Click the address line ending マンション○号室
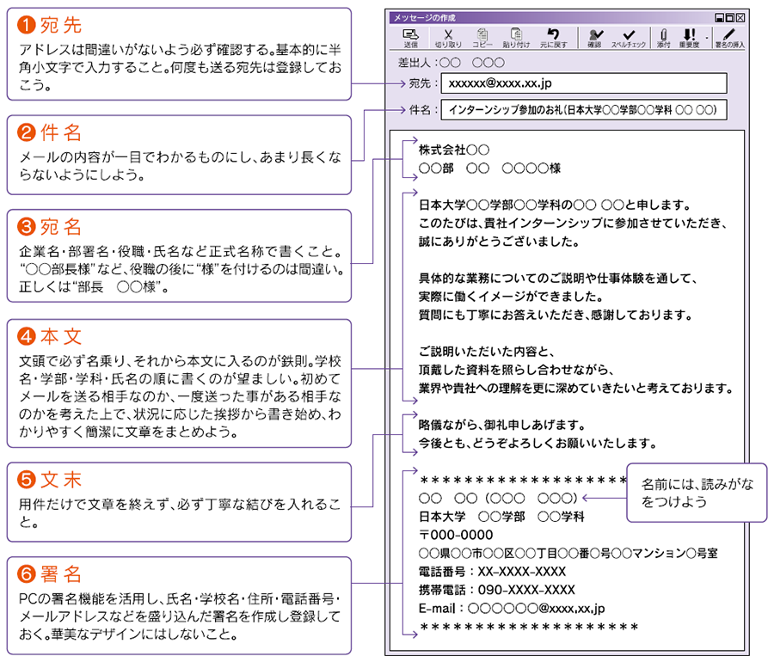Screen dimensions: 774x662 coord(568,553)
